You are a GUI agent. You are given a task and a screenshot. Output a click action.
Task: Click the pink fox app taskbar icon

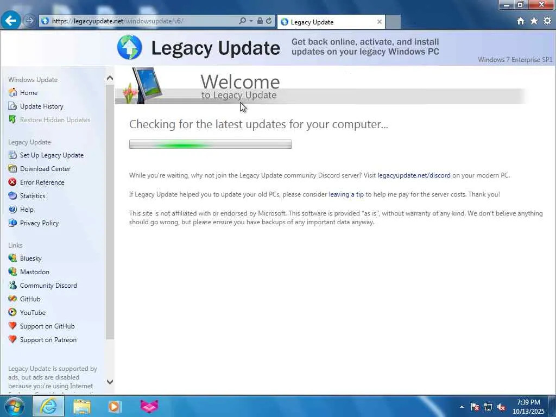click(x=149, y=406)
